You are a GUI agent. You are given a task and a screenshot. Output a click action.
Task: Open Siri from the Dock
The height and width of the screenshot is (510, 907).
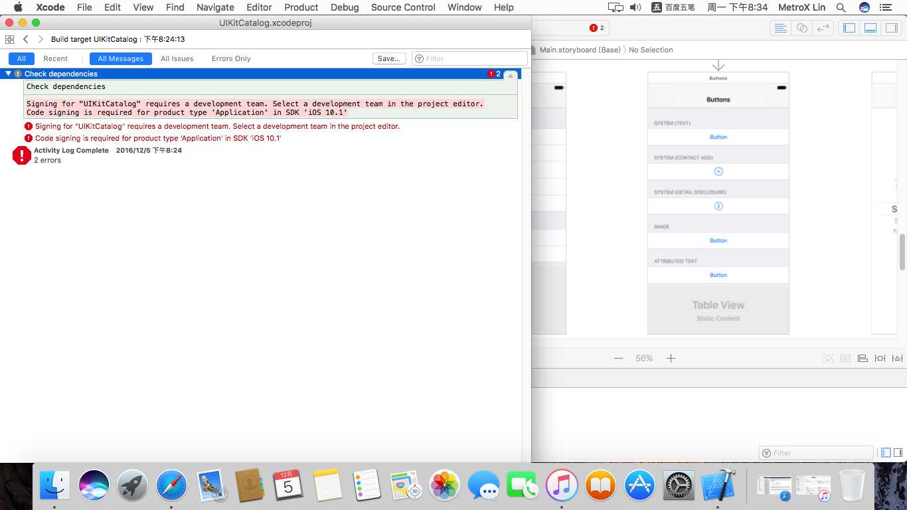tap(94, 485)
